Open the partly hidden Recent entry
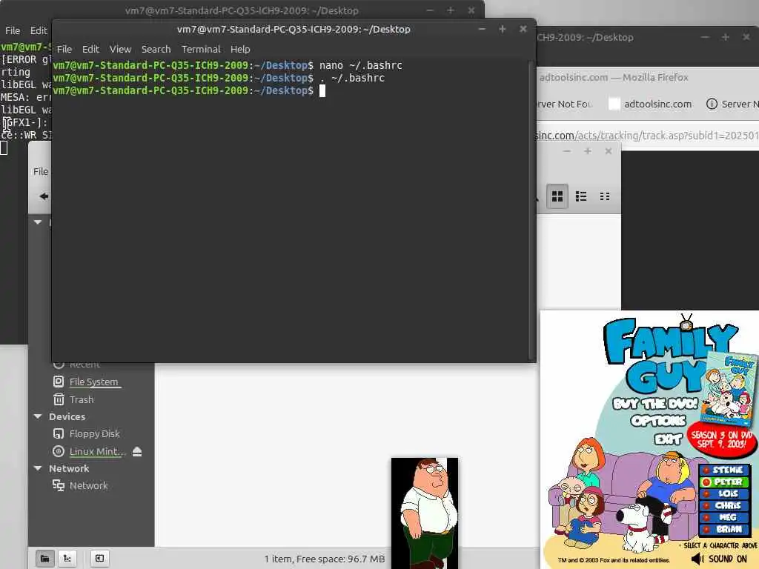This screenshot has width=759, height=569. click(84, 365)
